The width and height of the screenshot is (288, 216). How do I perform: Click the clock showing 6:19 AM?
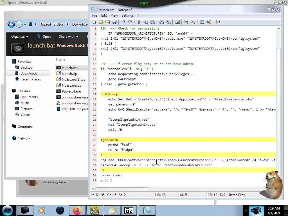[274, 208]
